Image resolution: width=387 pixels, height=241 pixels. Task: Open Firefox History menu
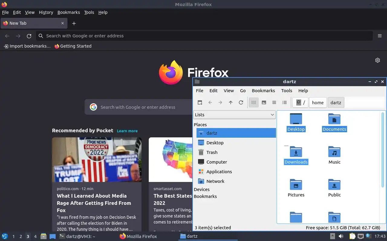click(x=46, y=12)
